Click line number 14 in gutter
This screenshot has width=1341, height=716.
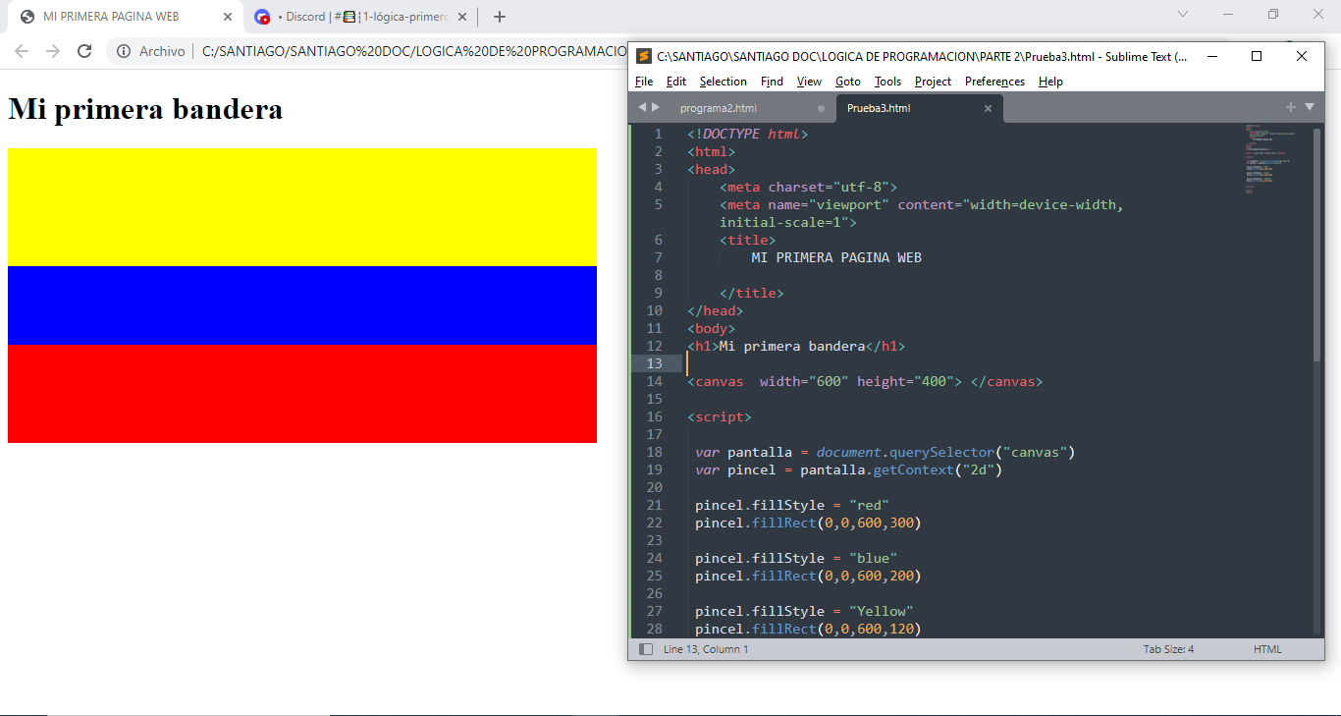[654, 381]
